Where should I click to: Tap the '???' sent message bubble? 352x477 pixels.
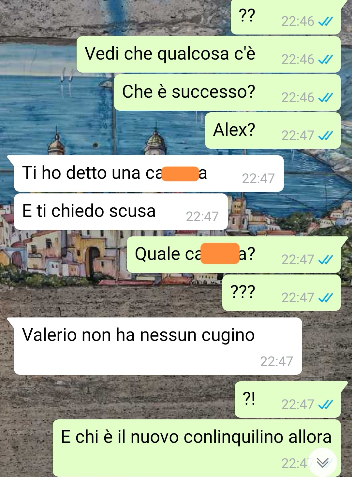click(x=282, y=292)
